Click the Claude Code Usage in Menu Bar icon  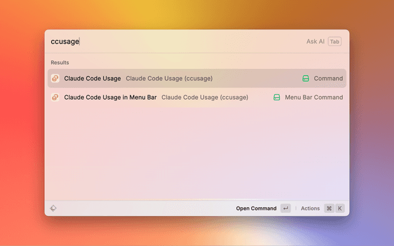coord(55,97)
